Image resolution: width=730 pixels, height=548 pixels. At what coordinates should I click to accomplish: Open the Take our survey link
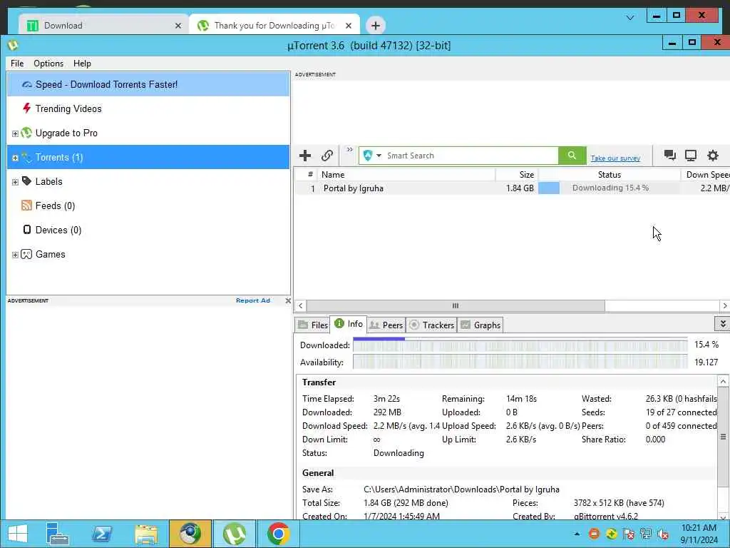(x=615, y=158)
